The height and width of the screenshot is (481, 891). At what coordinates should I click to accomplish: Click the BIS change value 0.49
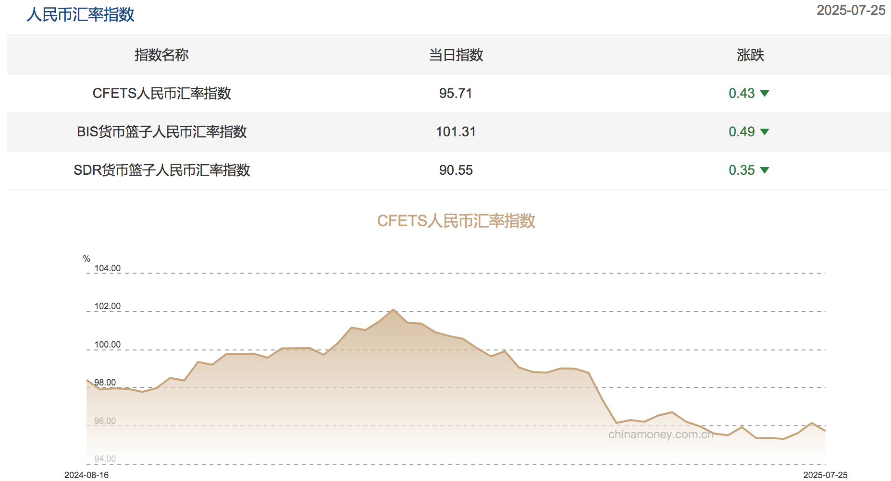coord(742,132)
